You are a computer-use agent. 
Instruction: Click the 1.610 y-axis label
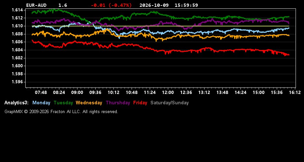17,26
